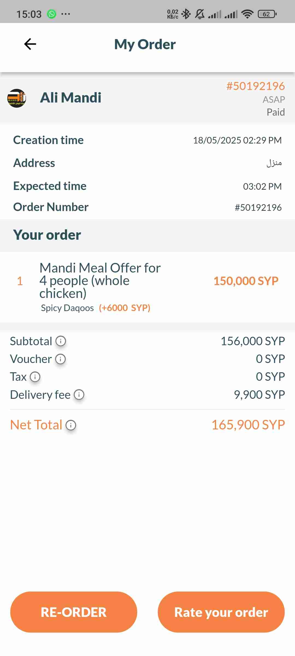This screenshot has width=295, height=656.
Task: Tap the orange order number #50192196
Action: pyautogui.click(x=255, y=86)
